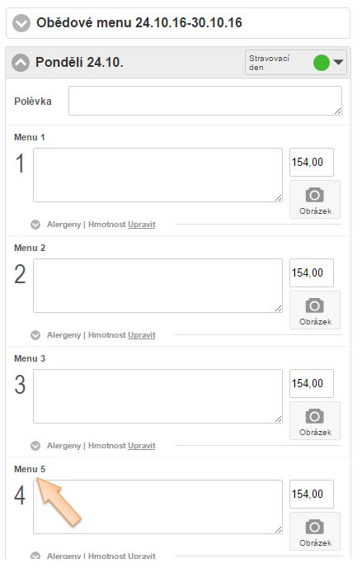
Task: Open the Obrázek camera icon for Menu 3
Action: coord(315,421)
